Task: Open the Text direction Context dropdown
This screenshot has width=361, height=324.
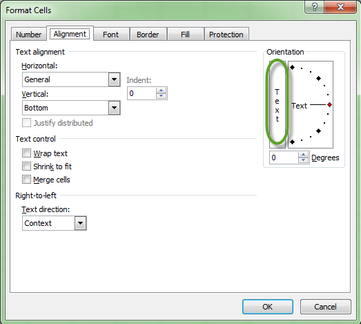Action: 80,223
